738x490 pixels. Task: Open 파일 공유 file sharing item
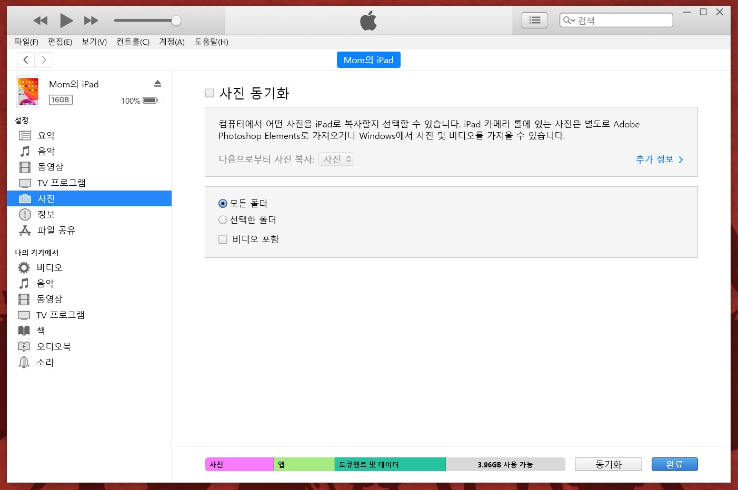pyautogui.click(x=89, y=230)
